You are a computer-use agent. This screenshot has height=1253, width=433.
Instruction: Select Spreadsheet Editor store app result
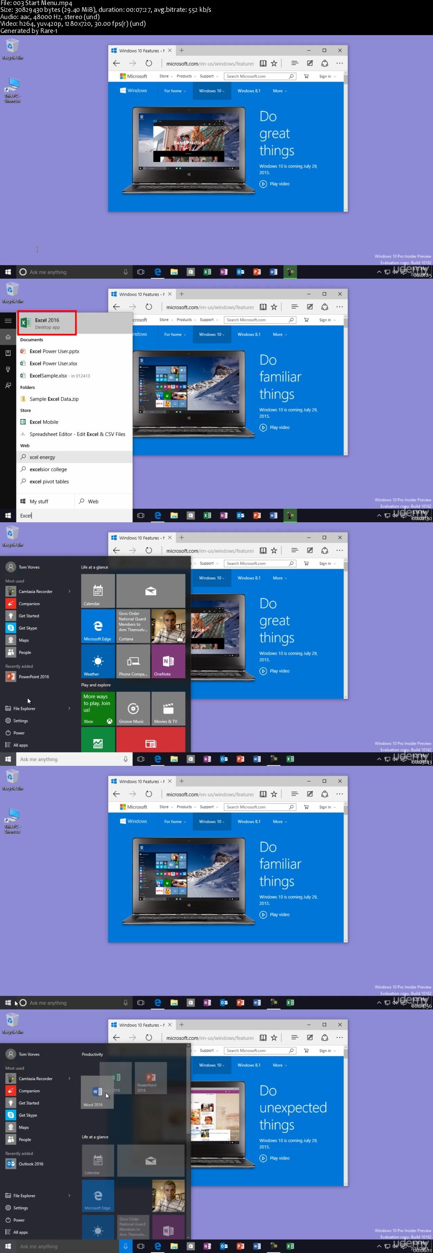point(74,434)
